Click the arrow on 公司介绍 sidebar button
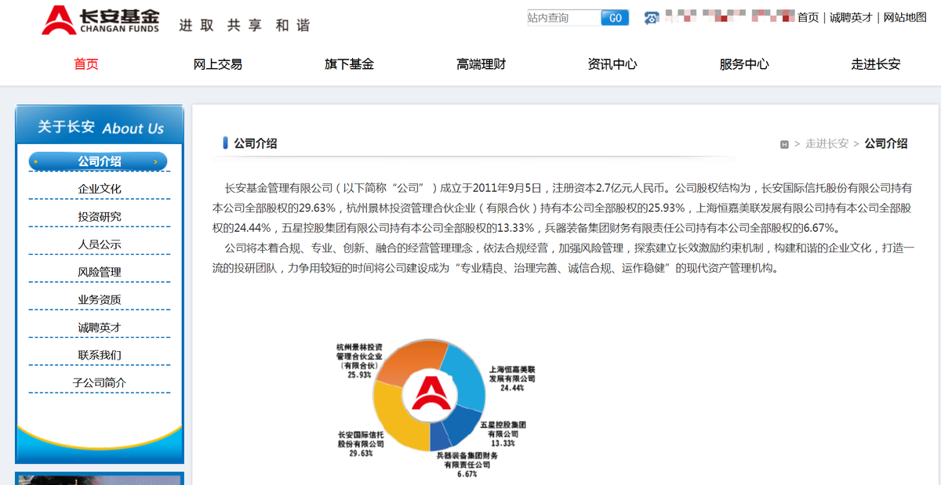This screenshot has height=485, width=941. pos(155,162)
